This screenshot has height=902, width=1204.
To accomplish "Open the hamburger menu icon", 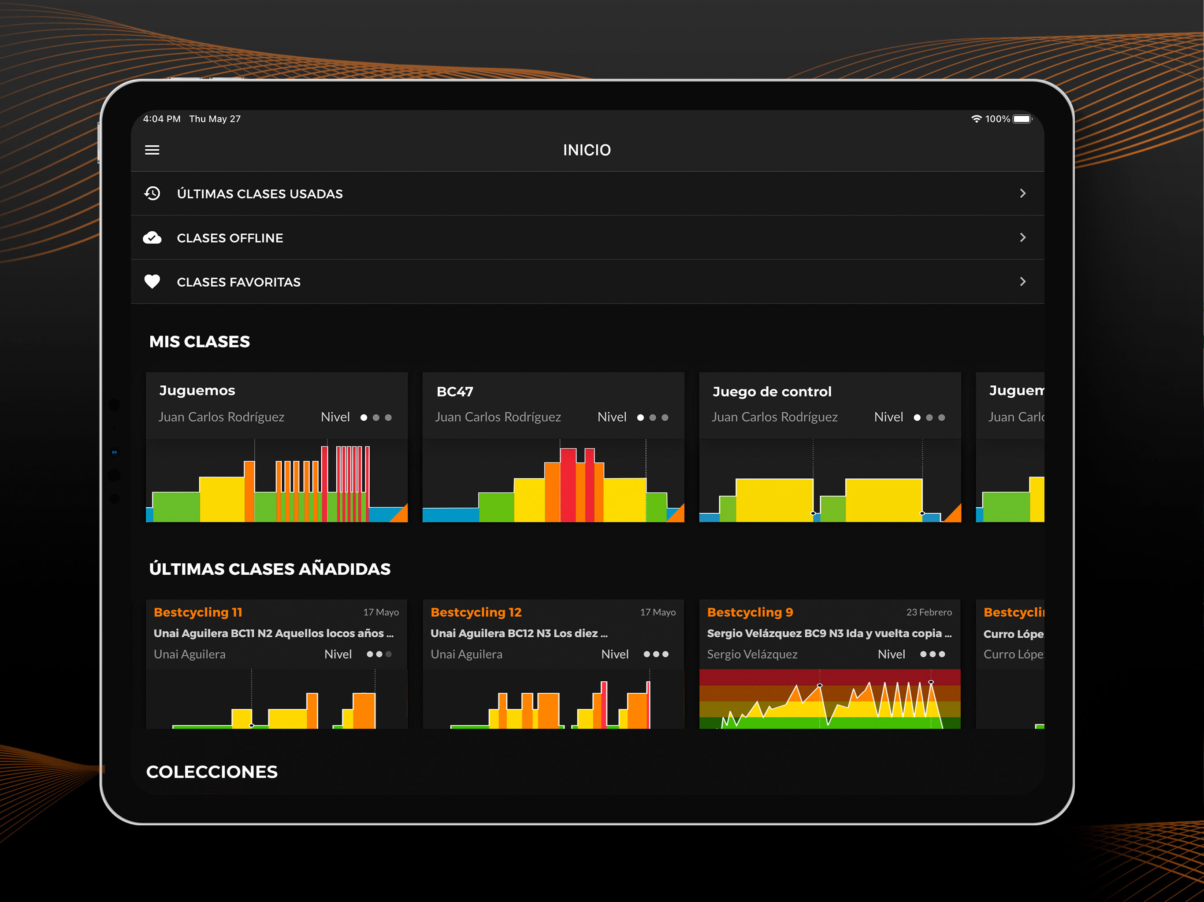I will (x=152, y=150).
